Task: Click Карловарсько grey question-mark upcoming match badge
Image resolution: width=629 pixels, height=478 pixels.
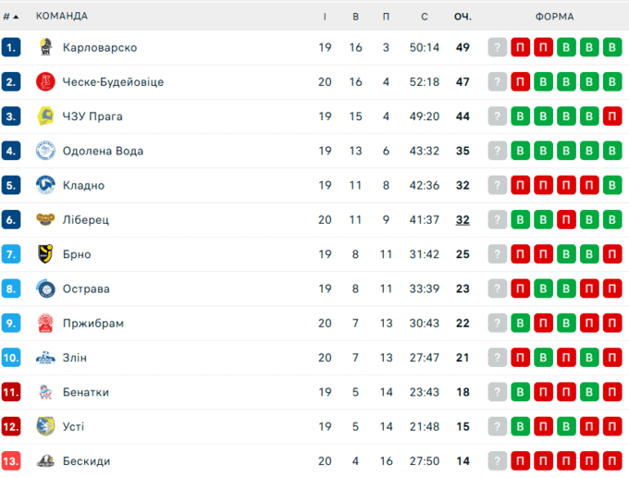Action: (498, 48)
